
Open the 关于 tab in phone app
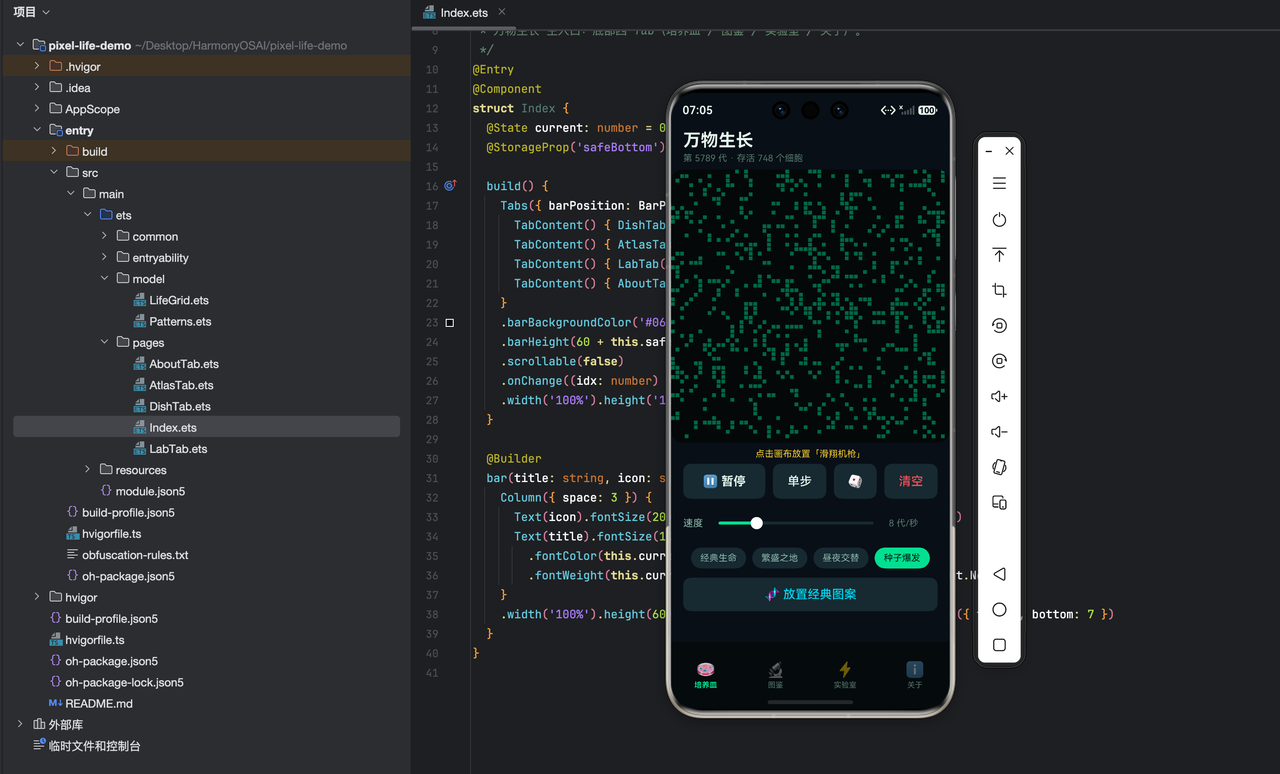pyautogui.click(x=914, y=675)
